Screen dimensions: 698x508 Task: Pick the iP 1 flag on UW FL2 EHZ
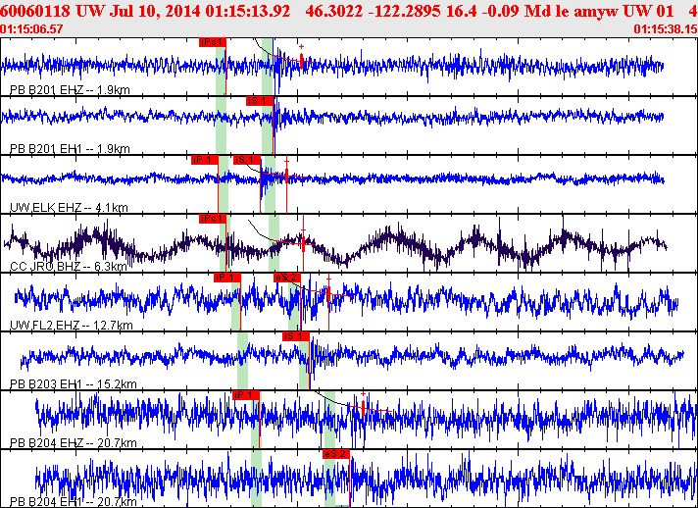click(227, 278)
